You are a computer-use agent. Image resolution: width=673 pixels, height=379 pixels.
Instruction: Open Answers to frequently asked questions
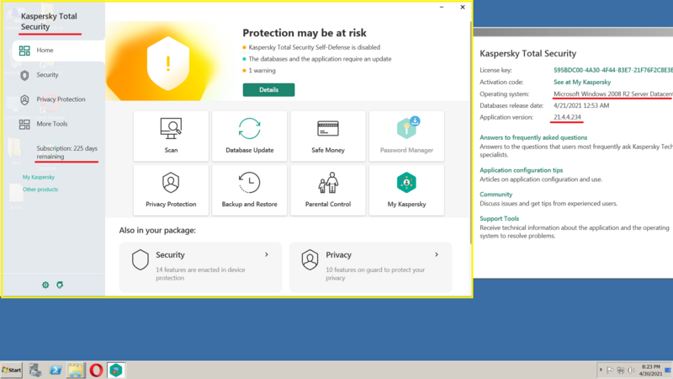(533, 137)
